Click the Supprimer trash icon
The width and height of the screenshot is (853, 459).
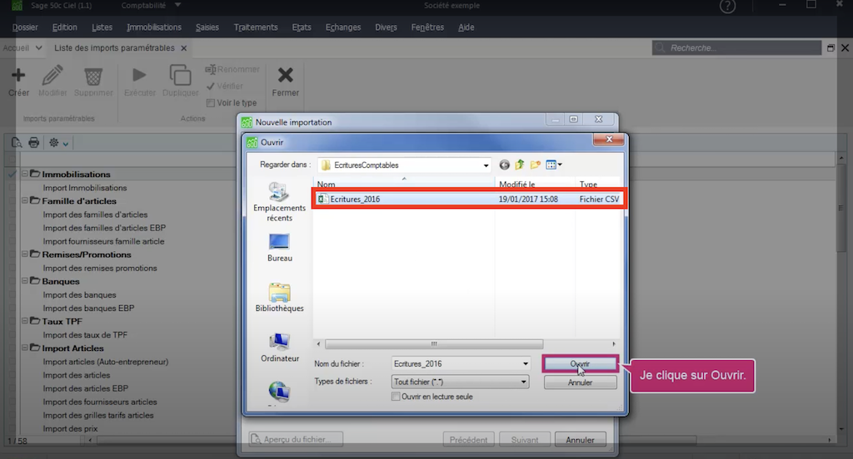click(93, 76)
